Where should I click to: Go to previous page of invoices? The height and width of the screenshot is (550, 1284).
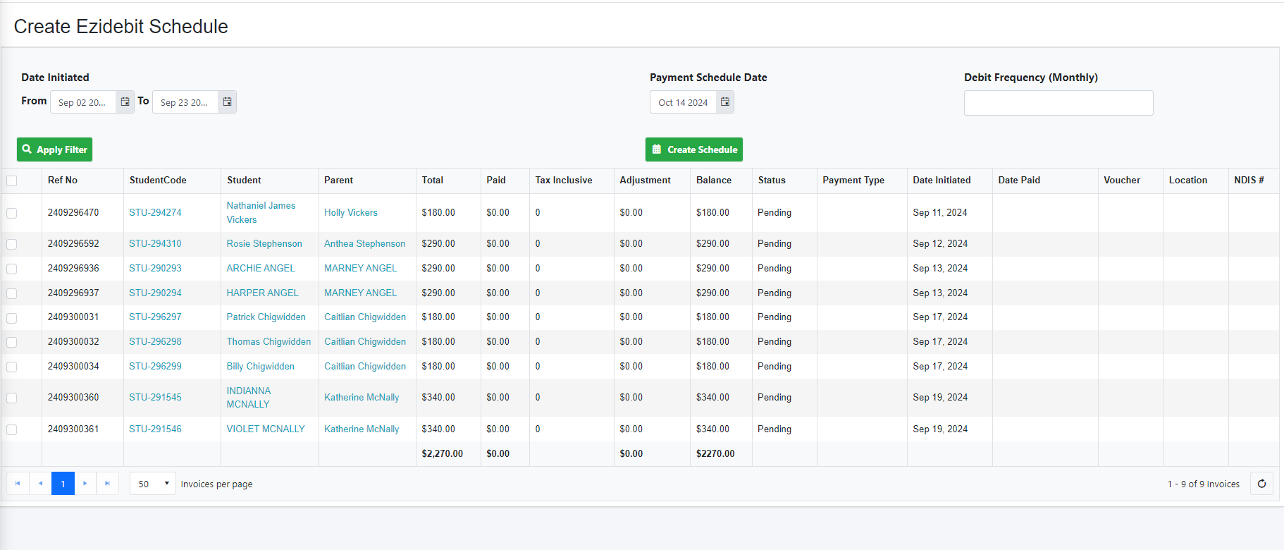(40, 484)
